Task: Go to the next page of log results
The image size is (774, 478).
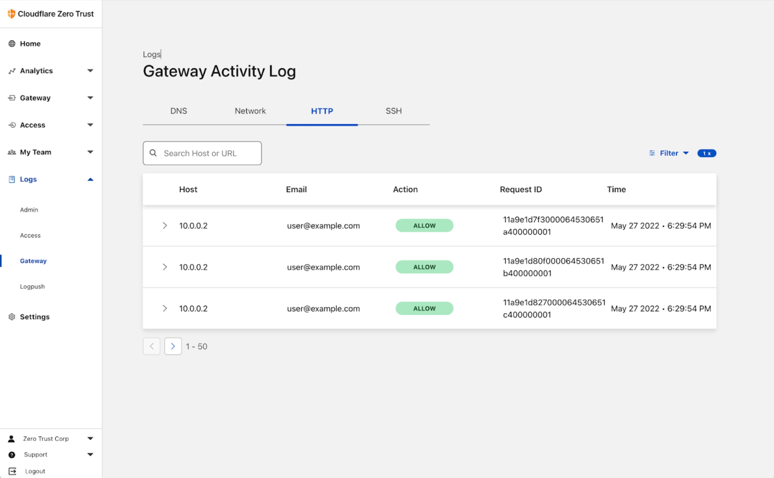Action: tap(173, 346)
